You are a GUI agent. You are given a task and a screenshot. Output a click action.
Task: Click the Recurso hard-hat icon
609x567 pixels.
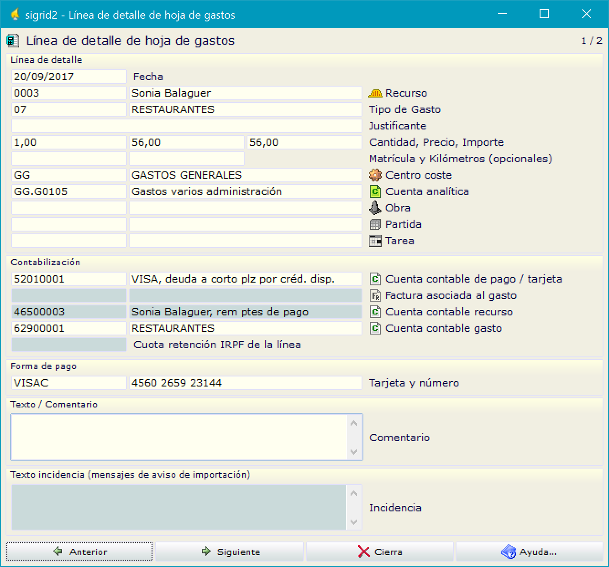tap(375, 93)
